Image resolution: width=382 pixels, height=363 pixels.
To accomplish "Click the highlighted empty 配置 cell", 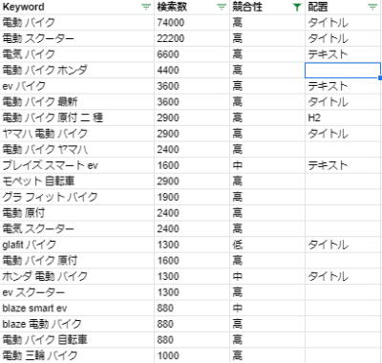I will (343, 70).
